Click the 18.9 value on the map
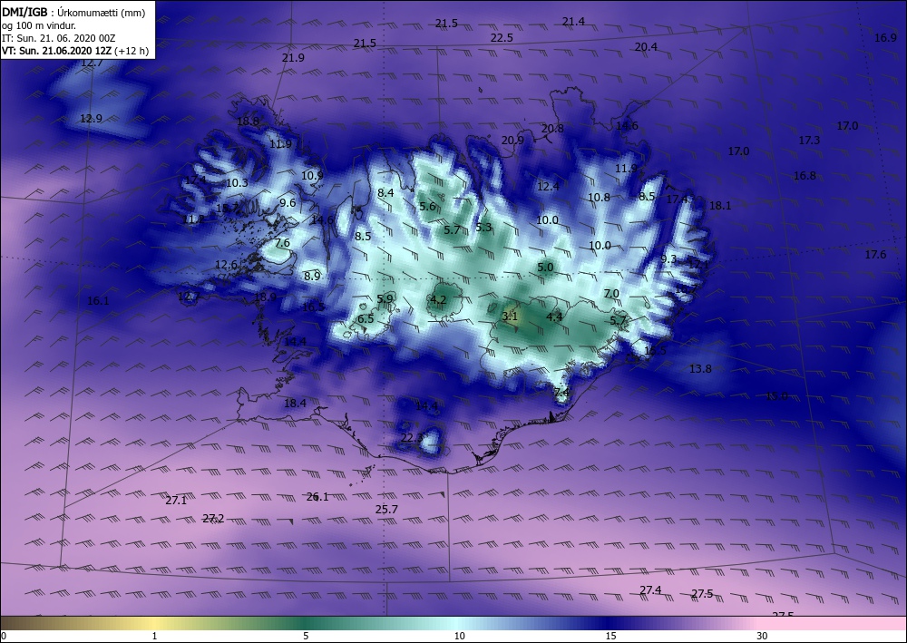The image size is (907, 643). coord(265,297)
